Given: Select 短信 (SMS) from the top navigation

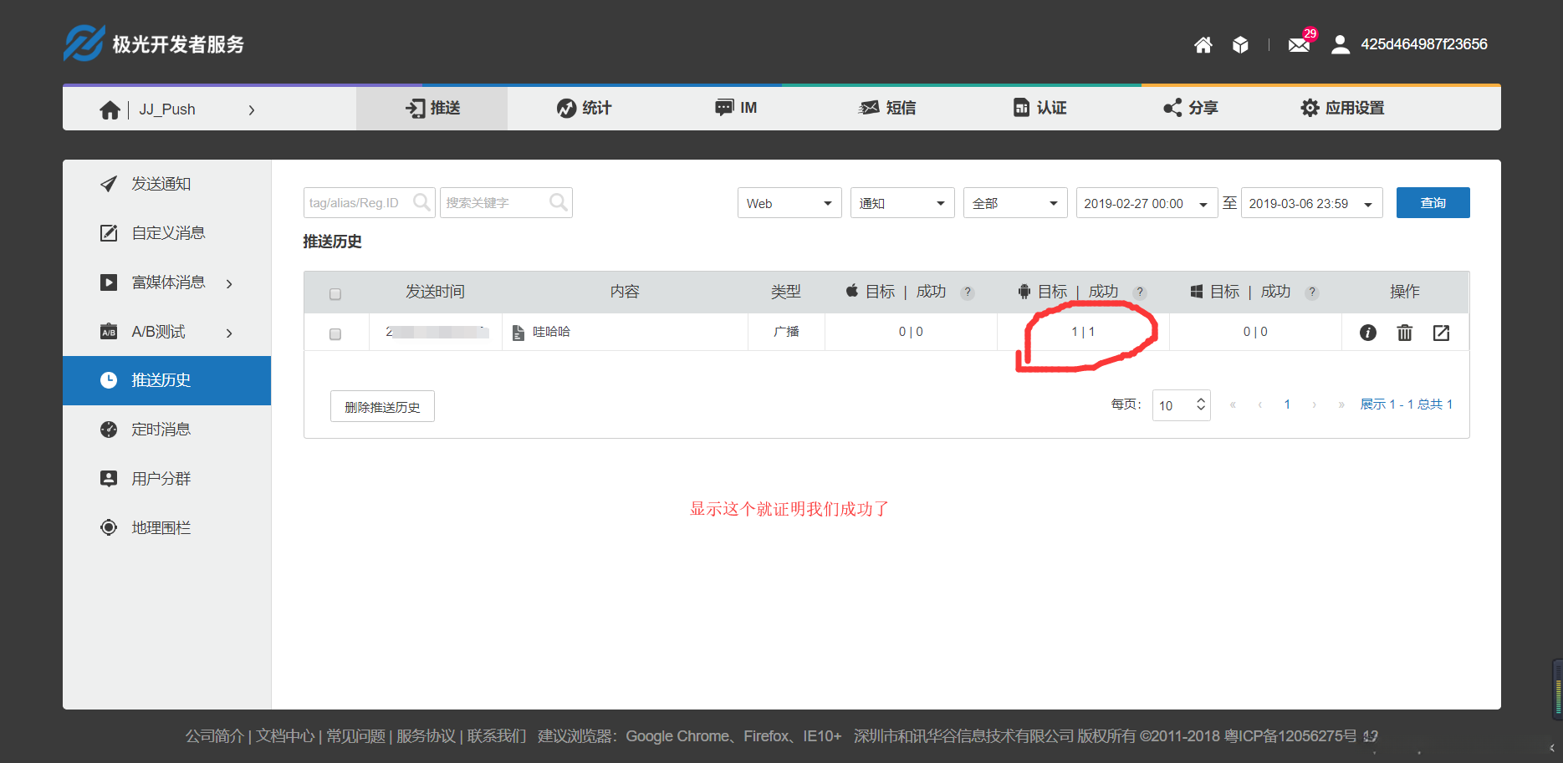Looking at the screenshot, I should 888,108.
